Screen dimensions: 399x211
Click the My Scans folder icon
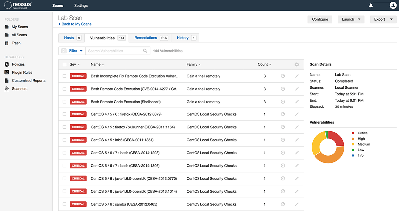coord(7,27)
